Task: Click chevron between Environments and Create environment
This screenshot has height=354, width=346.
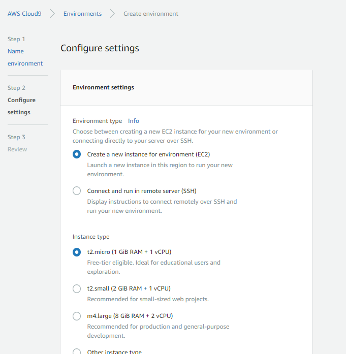Action: click(x=112, y=14)
